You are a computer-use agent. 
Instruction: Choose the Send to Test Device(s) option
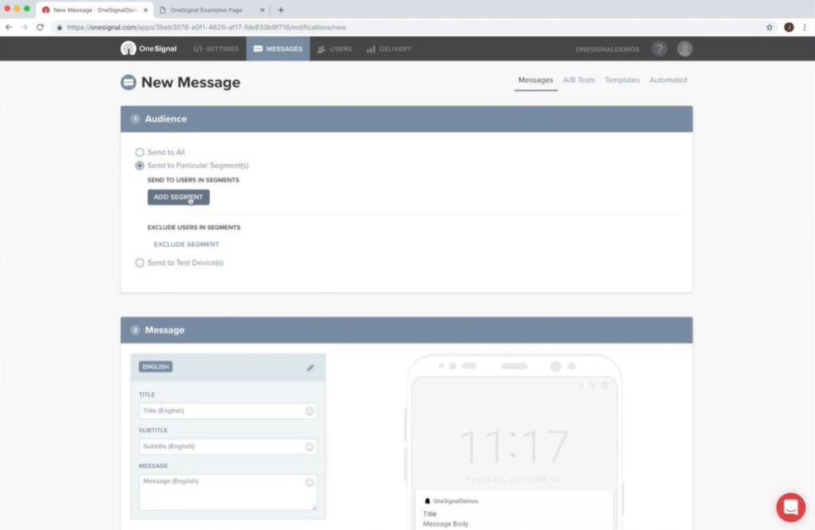pos(140,263)
